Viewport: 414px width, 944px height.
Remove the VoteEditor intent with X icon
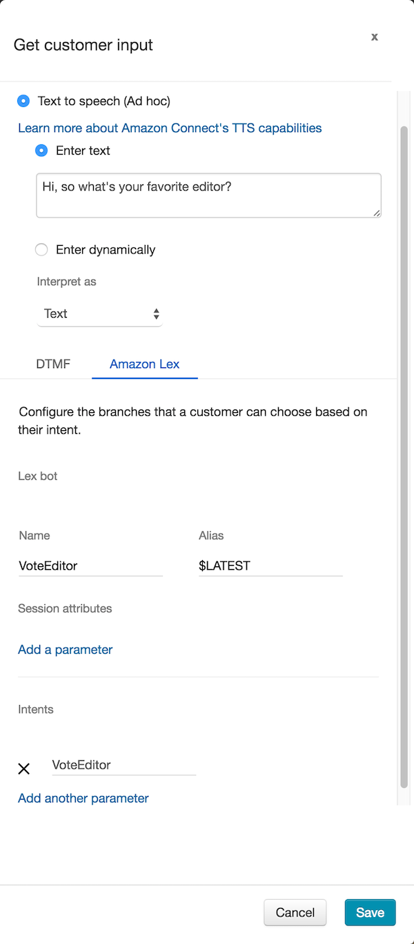[23, 769]
